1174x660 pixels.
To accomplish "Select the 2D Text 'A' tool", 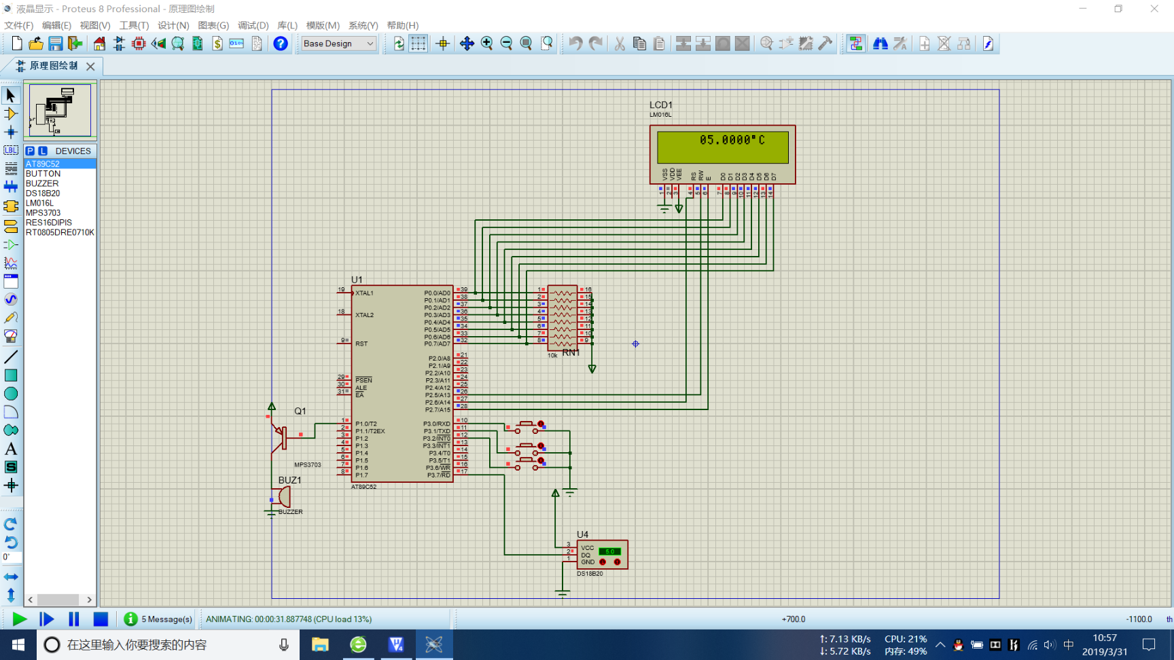I will pyautogui.click(x=11, y=448).
